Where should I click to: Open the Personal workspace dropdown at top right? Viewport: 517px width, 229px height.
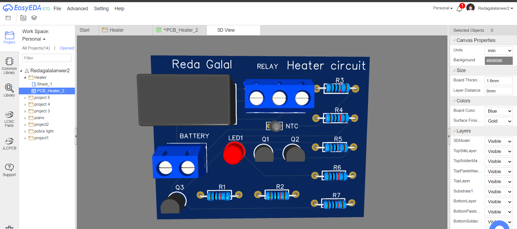coord(443,8)
